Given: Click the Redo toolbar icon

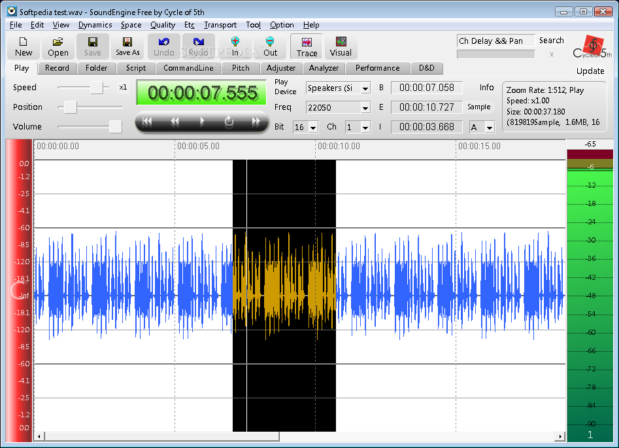Looking at the screenshot, I should [199, 46].
